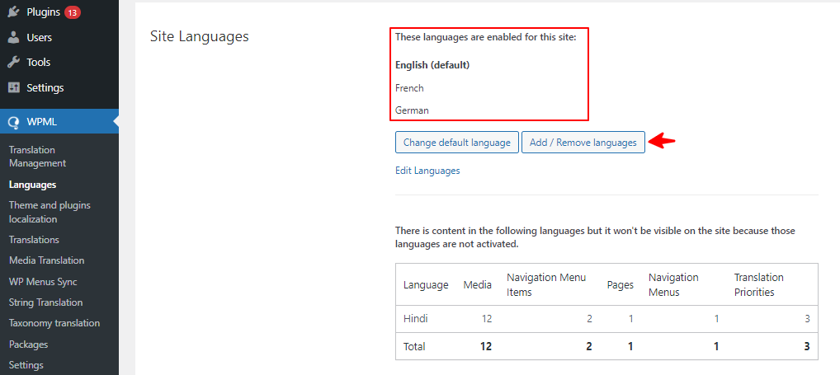Click the Plugins plug icon
This screenshot has height=375, width=840.
(x=14, y=12)
